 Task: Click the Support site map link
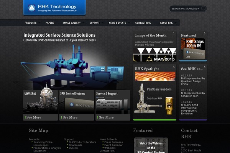69,139
